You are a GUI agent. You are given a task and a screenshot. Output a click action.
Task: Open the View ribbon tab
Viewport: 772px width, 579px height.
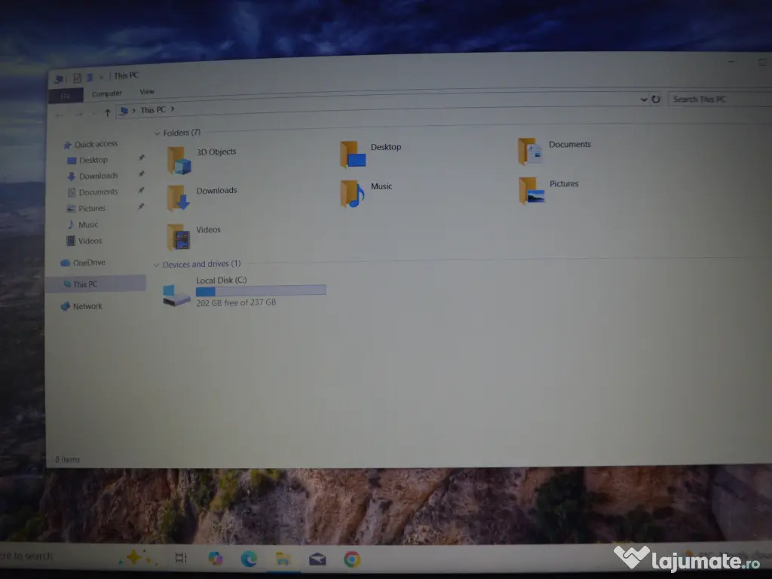coord(147,92)
